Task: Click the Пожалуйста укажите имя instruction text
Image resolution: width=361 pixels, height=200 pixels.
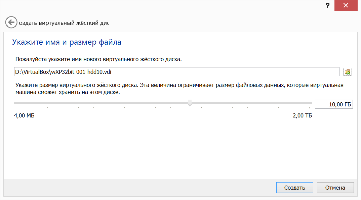Action: pos(98,59)
